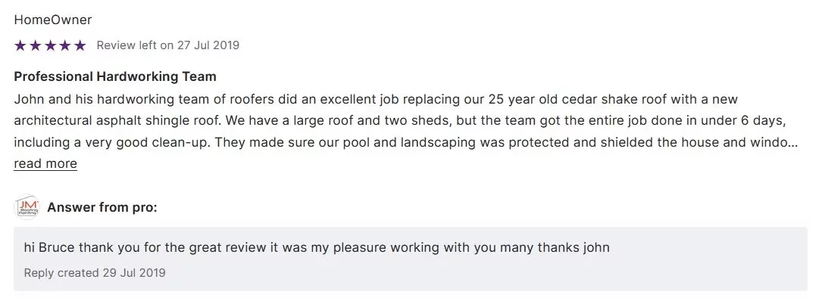
Task: Select the 'Professional Hardworking Team' review title
Action: [115, 76]
